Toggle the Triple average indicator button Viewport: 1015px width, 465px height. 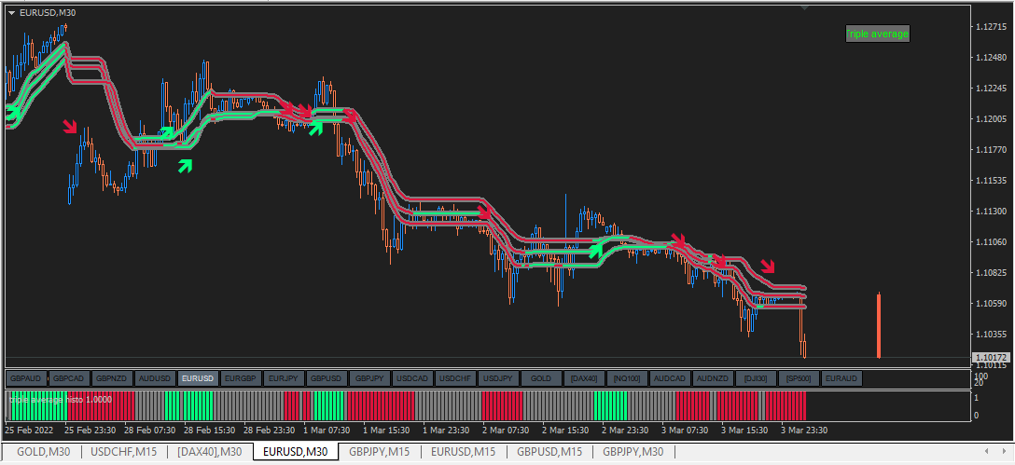878,34
